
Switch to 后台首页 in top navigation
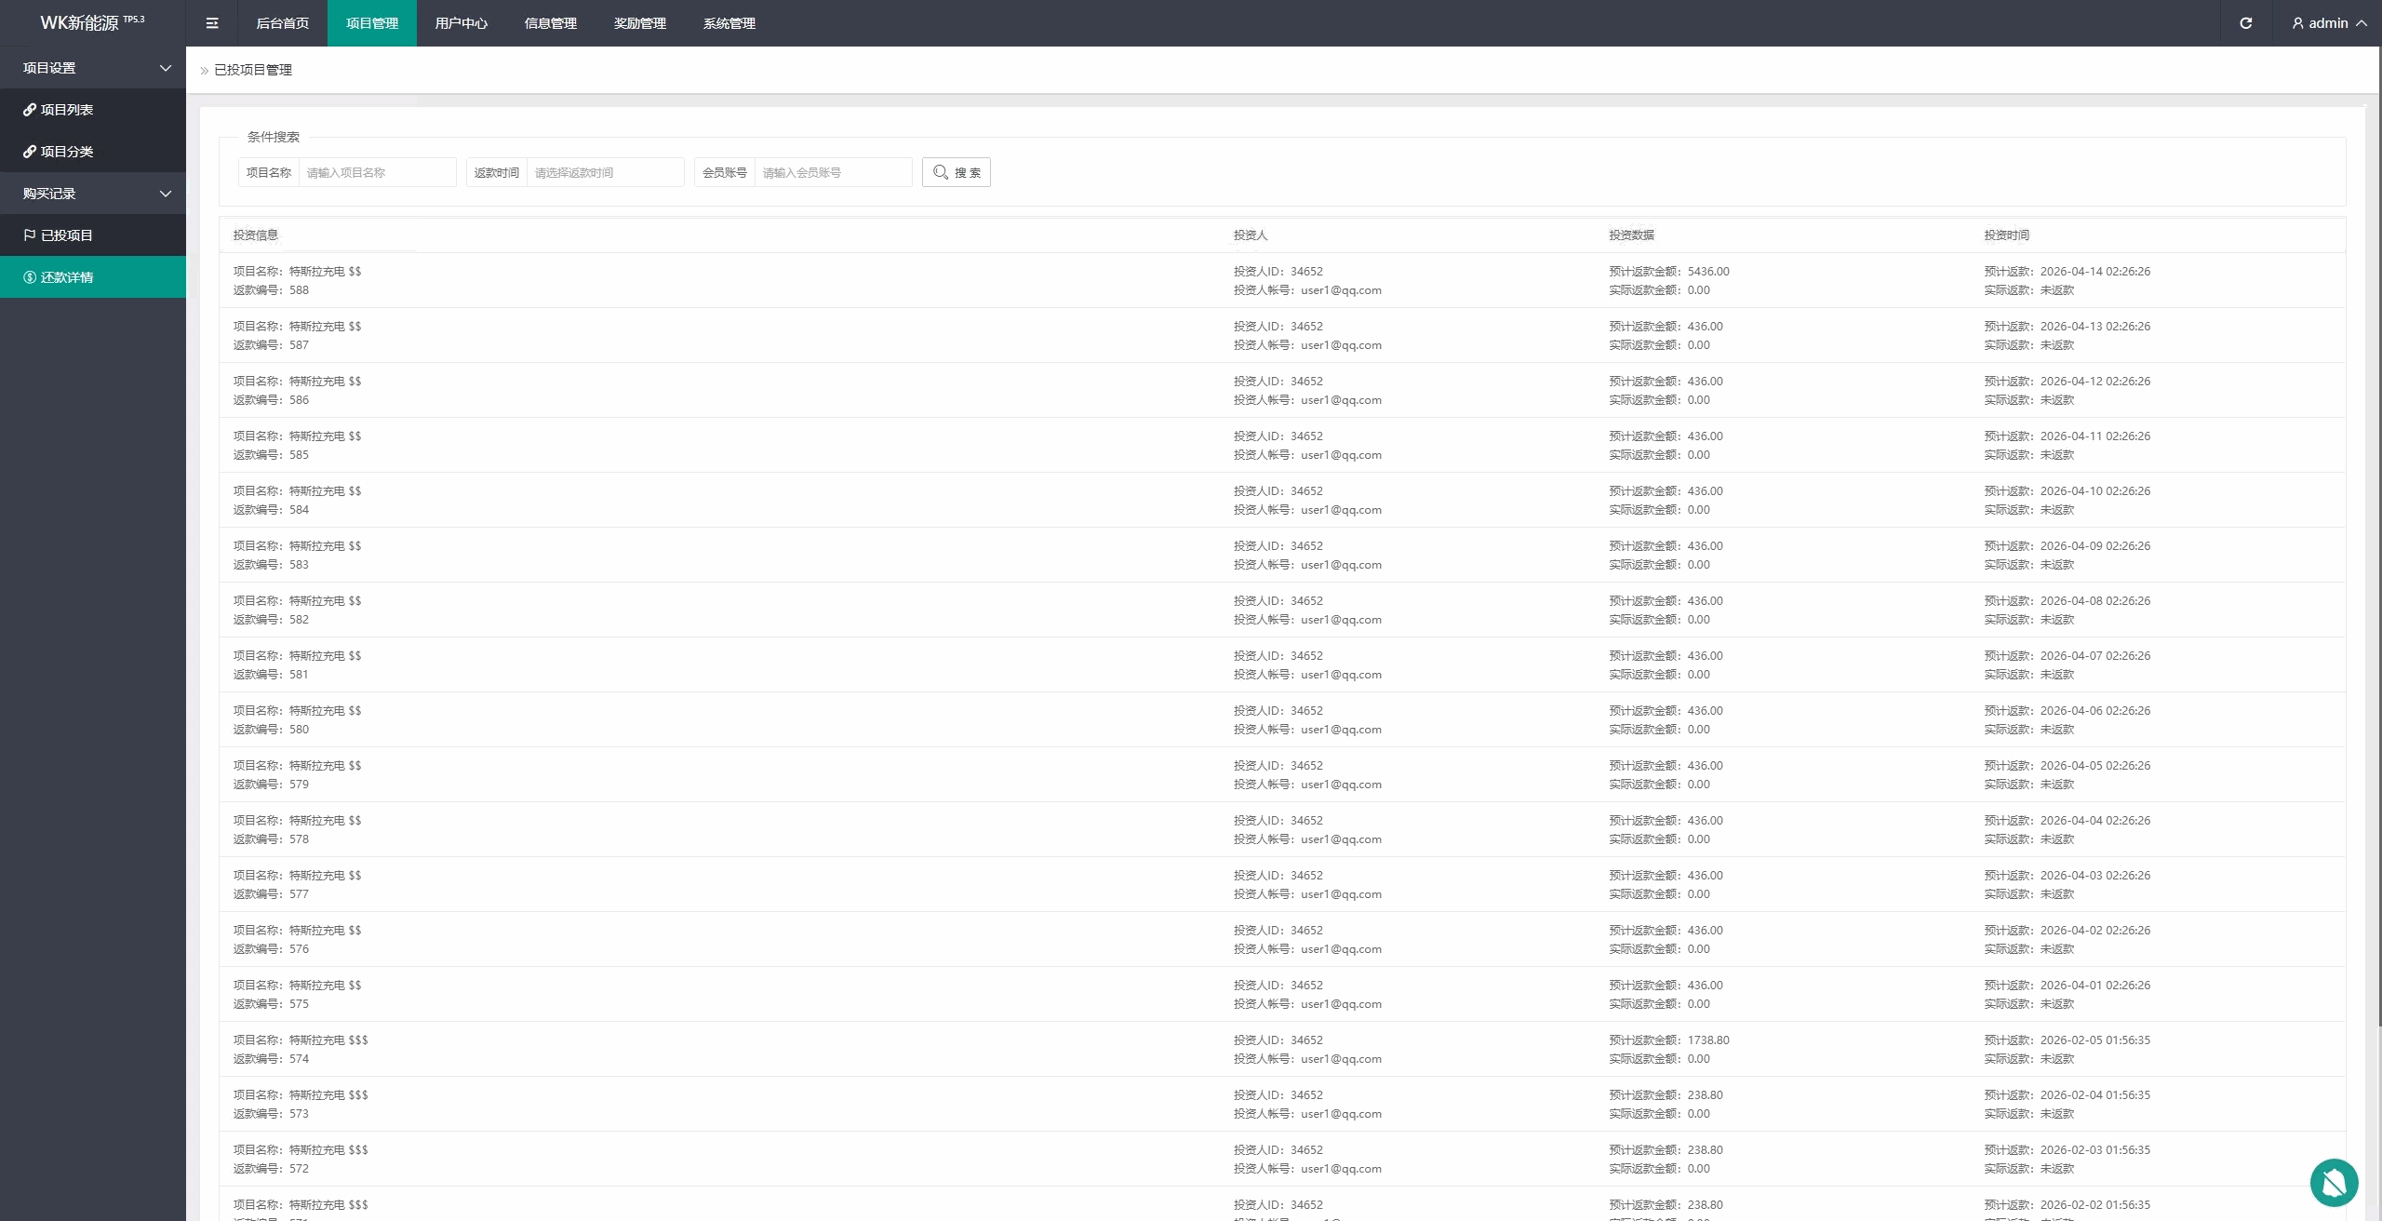point(282,23)
